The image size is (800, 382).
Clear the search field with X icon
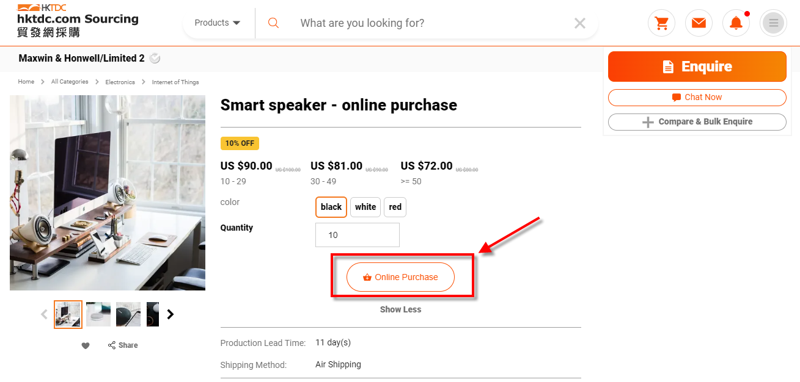pos(580,23)
